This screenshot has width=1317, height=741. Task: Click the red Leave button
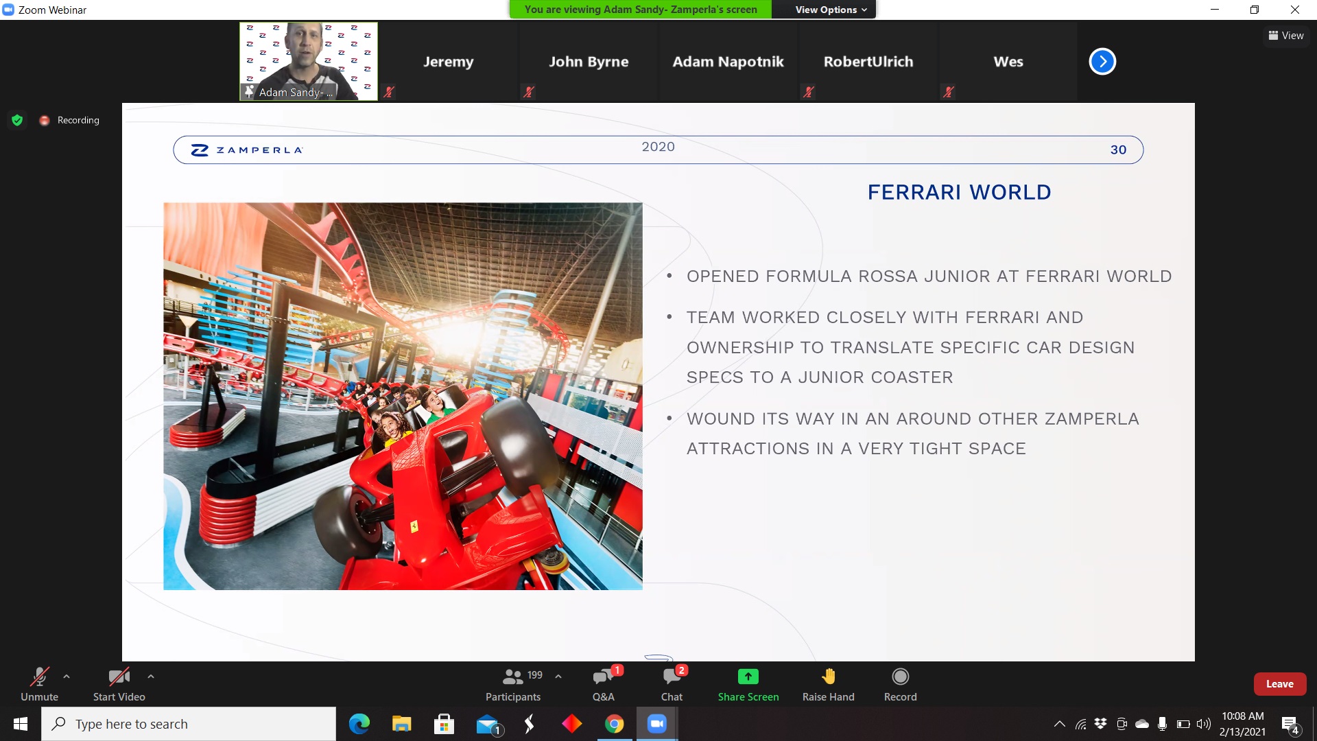[x=1279, y=684]
